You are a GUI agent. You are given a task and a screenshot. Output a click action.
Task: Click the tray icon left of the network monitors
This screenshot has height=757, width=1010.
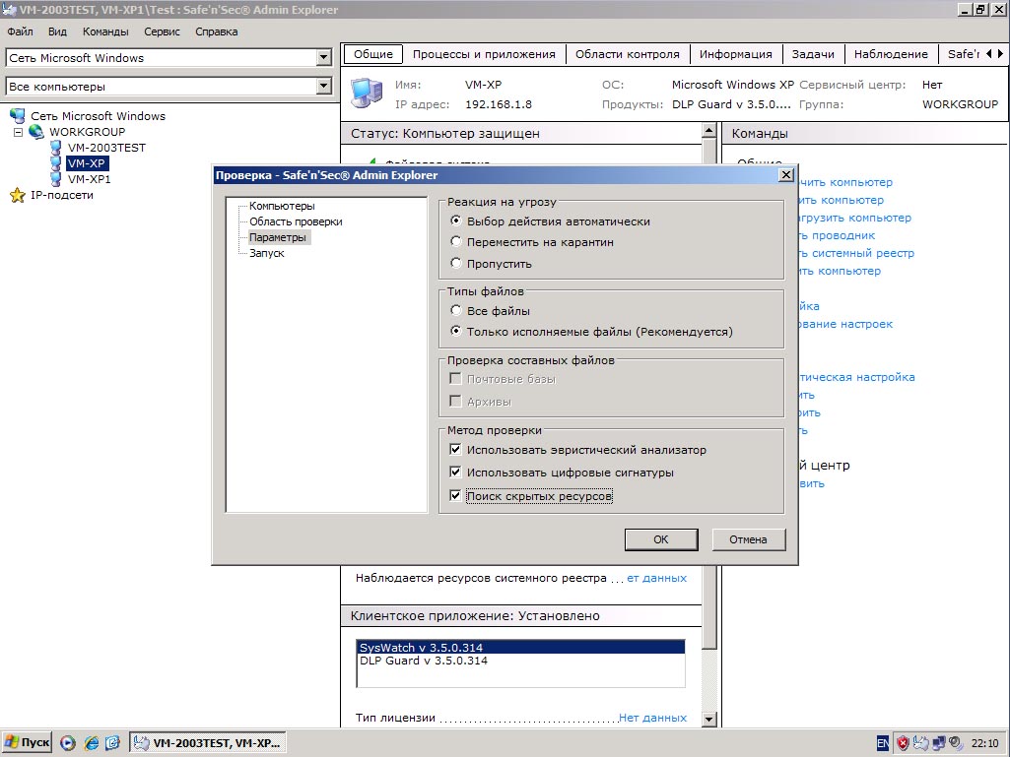coord(921,743)
